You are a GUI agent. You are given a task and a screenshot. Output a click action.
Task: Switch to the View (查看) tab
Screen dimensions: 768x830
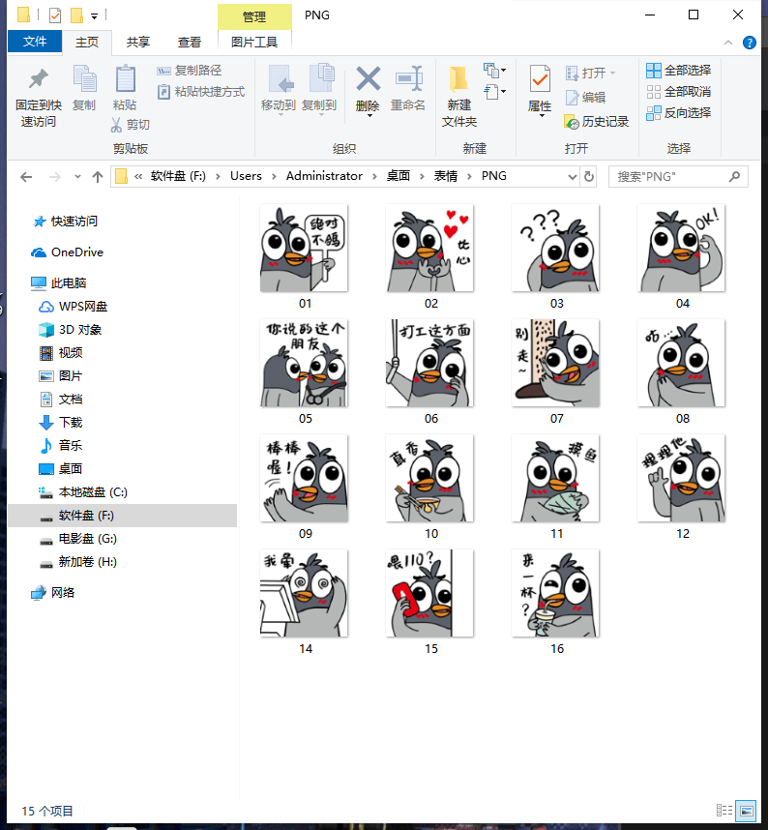point(189,43)
